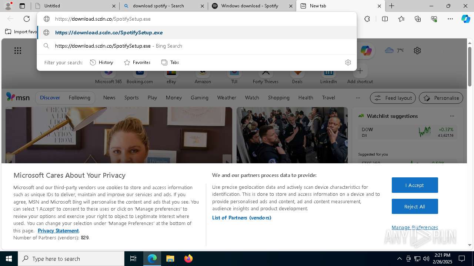The image size is (474, 266).
Task: Open File Explorer from the taskbar
Action: point(170,259)
